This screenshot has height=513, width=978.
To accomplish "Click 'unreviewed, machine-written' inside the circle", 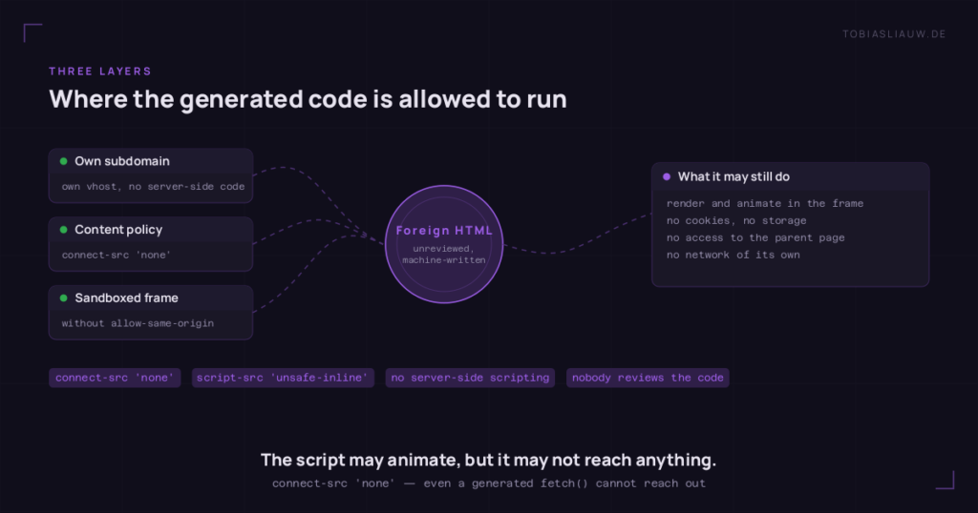I will [x=444, y=255].
